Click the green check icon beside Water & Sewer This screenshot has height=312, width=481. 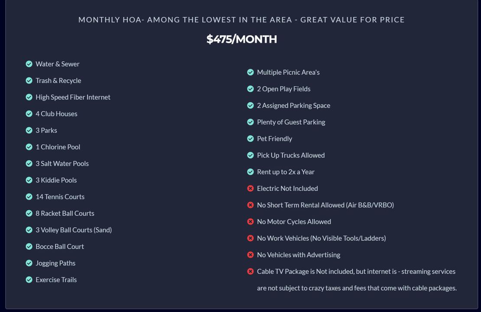click(29, 64)
